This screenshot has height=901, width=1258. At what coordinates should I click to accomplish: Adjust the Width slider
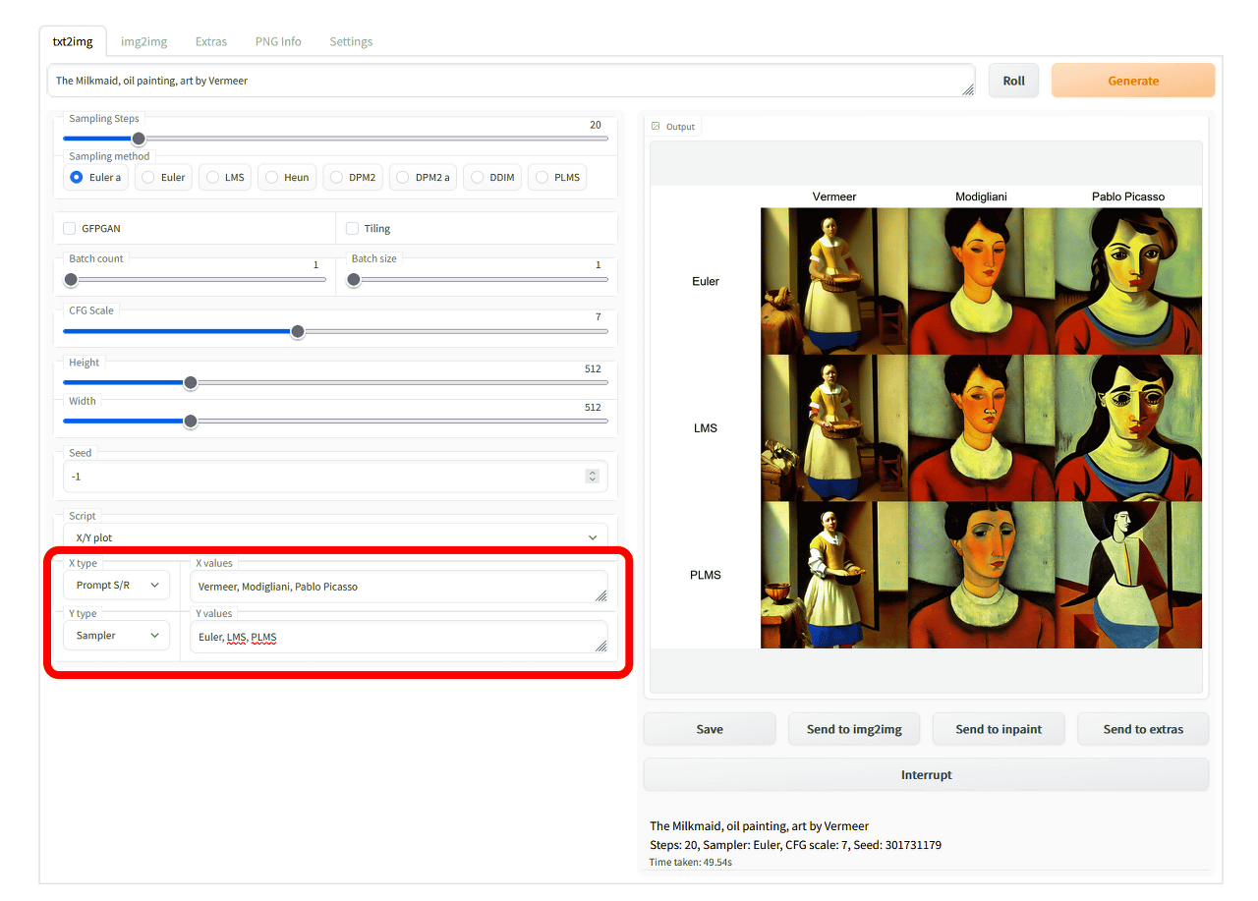tap(335, 421)
